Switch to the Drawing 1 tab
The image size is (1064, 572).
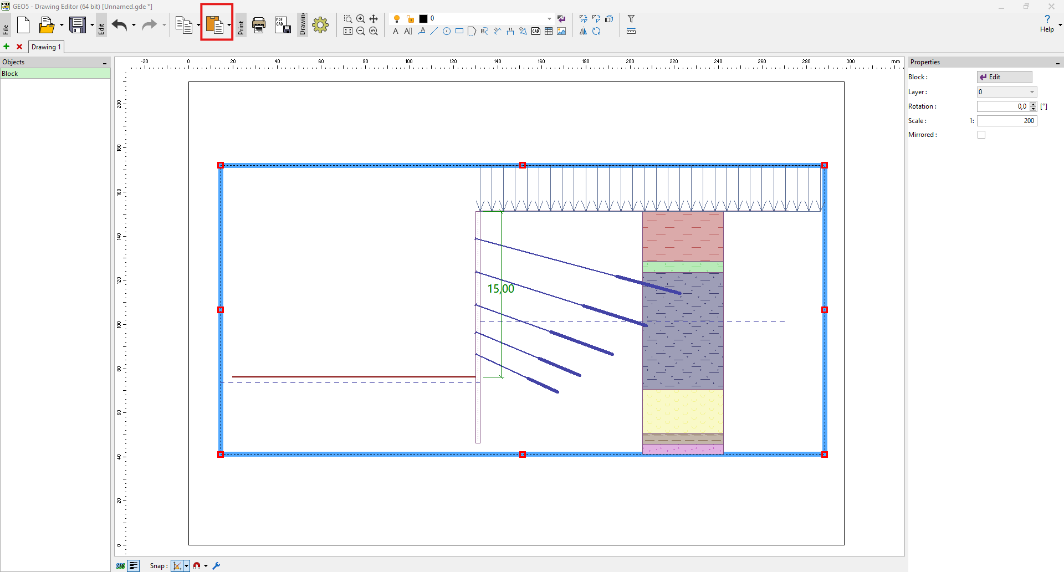pos(46,47)
